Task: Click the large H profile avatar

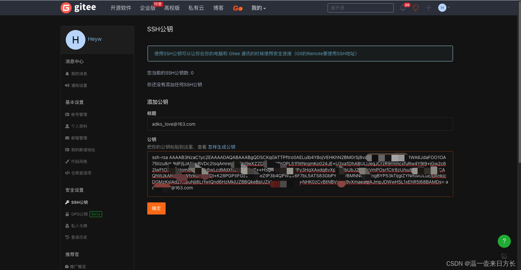Action: tap(76, 40)
